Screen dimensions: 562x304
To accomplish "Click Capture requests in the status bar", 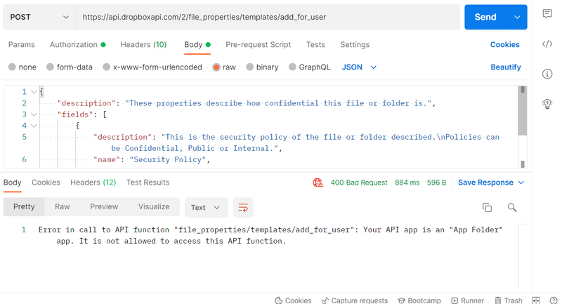I will point(355,300).
